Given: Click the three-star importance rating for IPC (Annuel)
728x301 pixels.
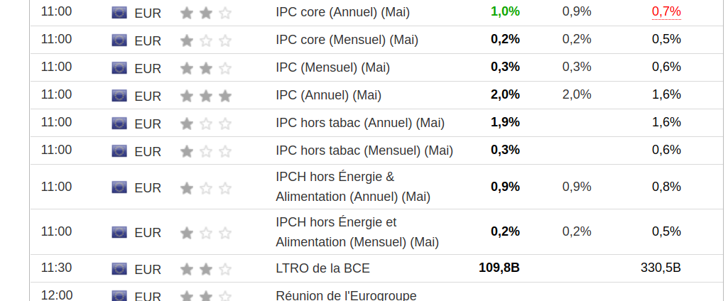Looking at the screenshot, I should pyautogui.click(x=206, y=96).
